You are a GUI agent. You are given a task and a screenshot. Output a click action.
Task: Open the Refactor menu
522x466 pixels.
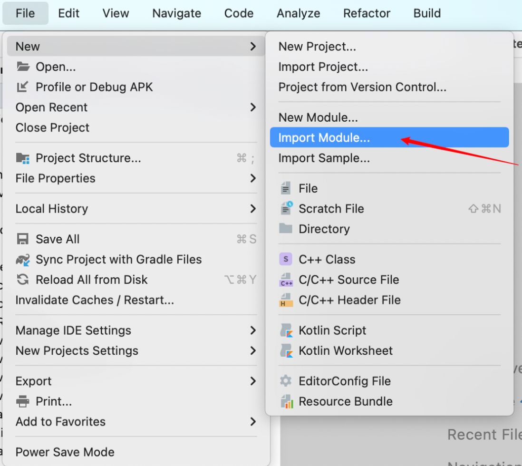[x=367, y=13]
